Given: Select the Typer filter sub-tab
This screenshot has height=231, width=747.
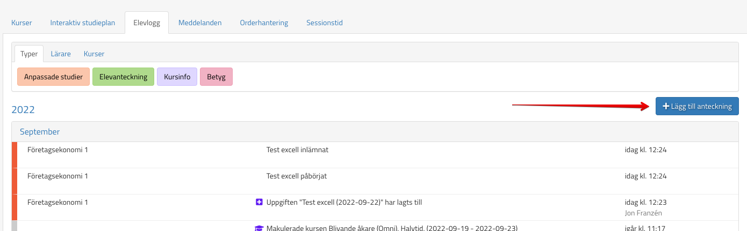Looking at the screenshot, I should click(29, 54).
